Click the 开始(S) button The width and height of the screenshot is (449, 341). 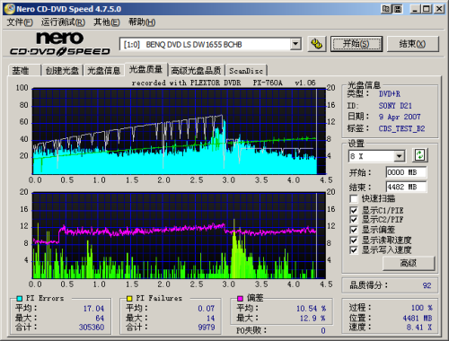click(x=357, y=44)
